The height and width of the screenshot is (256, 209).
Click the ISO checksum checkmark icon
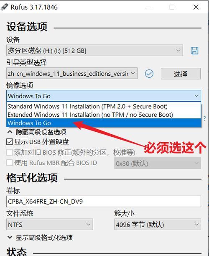[149, 74]
